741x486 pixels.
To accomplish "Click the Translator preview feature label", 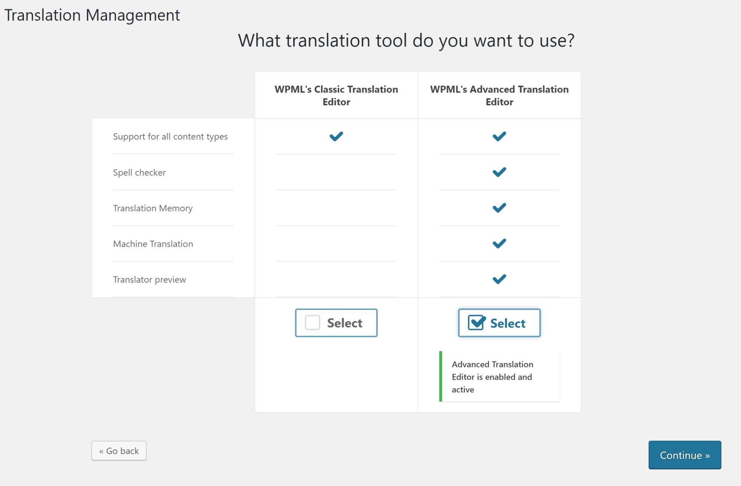I will point(149,280).
